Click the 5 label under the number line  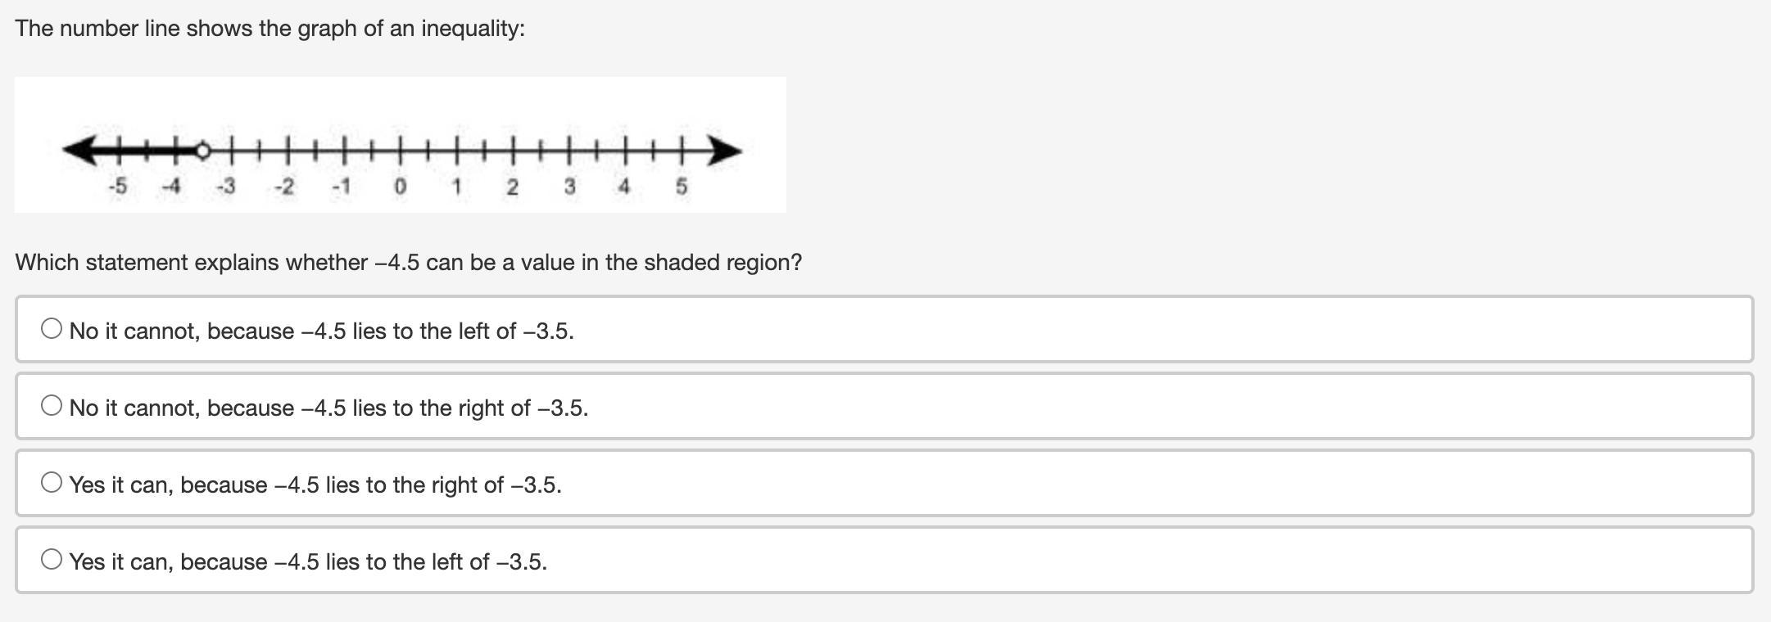[x=681, y=187]
